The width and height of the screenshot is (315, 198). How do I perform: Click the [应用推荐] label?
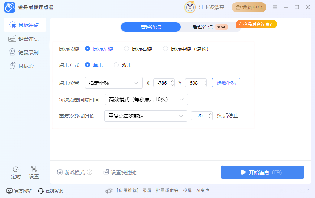[128, 190]
